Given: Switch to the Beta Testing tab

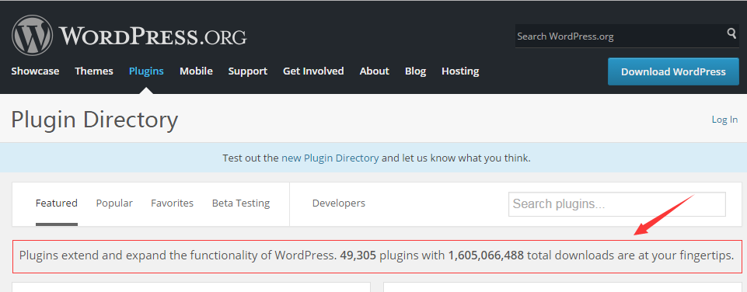Looking at the screenshot, I should pos(241,203).
